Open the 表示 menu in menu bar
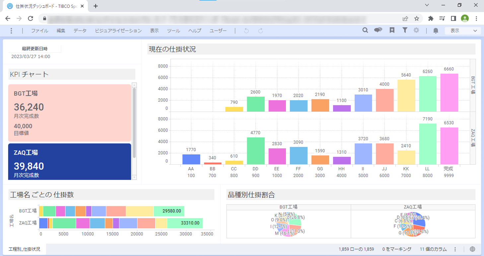The width and height of the screenshot is (484, 256). (154, 31)
